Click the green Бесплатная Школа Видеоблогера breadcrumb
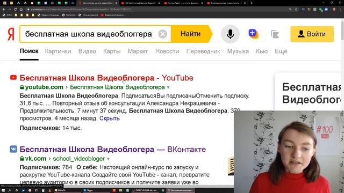Viewport: 344px width, 193px height. [117, 87]
